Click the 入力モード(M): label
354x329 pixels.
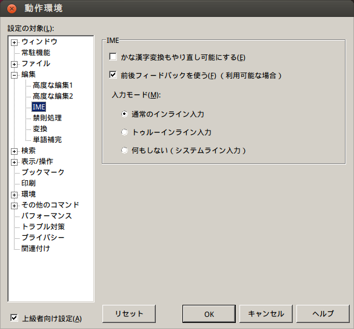pos(136,95)
